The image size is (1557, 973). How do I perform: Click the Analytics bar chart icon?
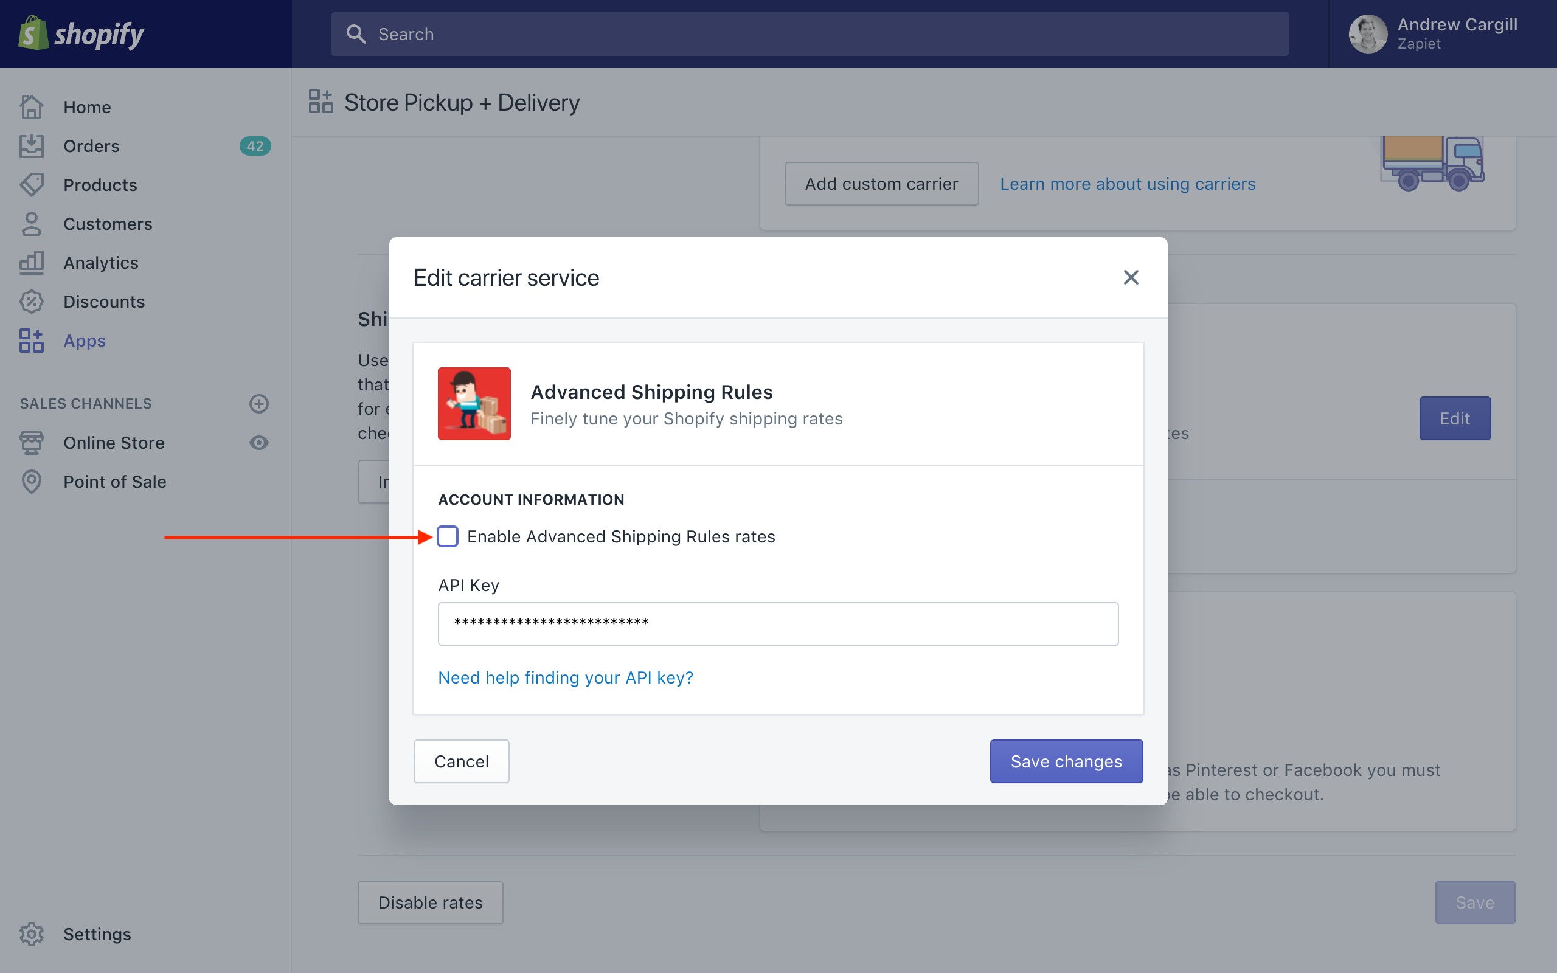(x=32, y=263)
